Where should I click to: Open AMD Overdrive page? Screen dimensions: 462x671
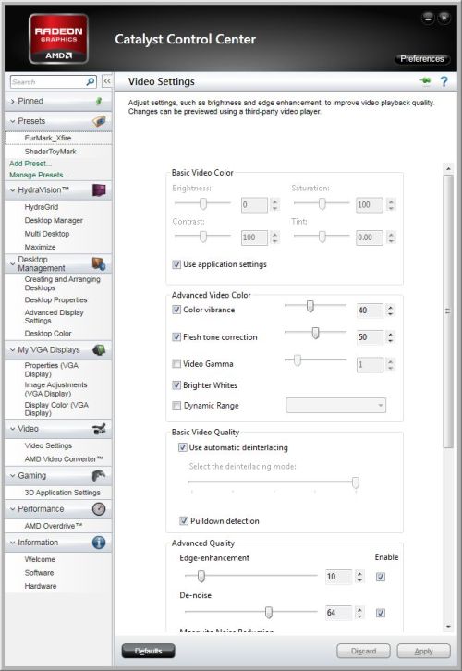pos(53,526)
